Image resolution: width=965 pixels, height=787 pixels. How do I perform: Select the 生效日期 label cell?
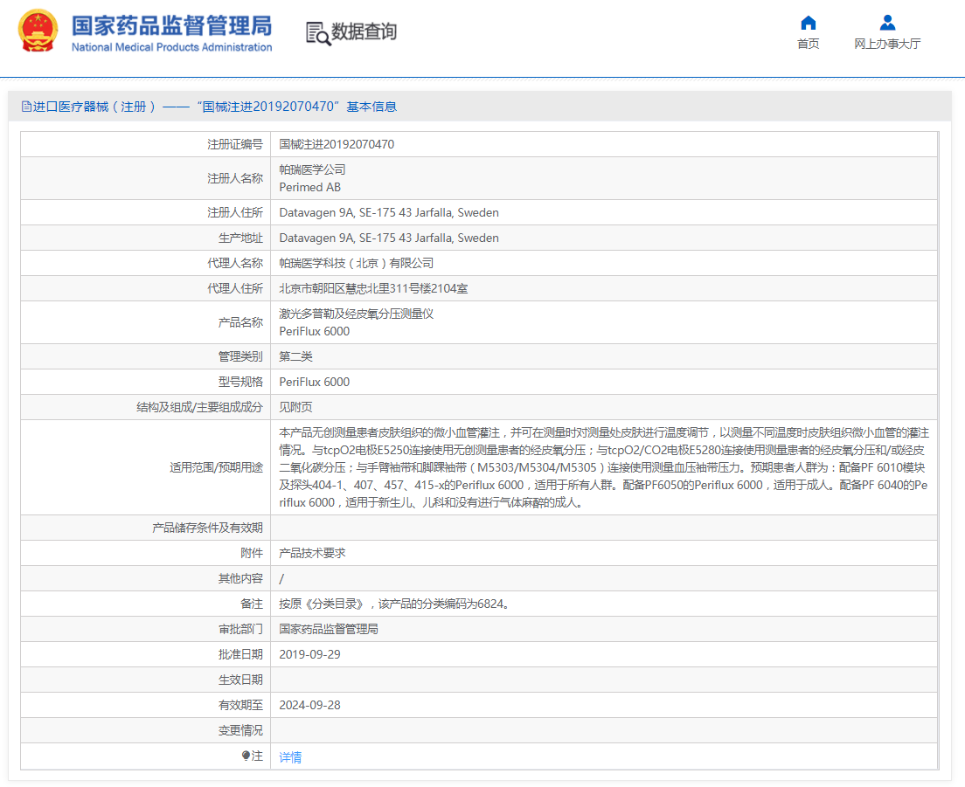[145, 680]
